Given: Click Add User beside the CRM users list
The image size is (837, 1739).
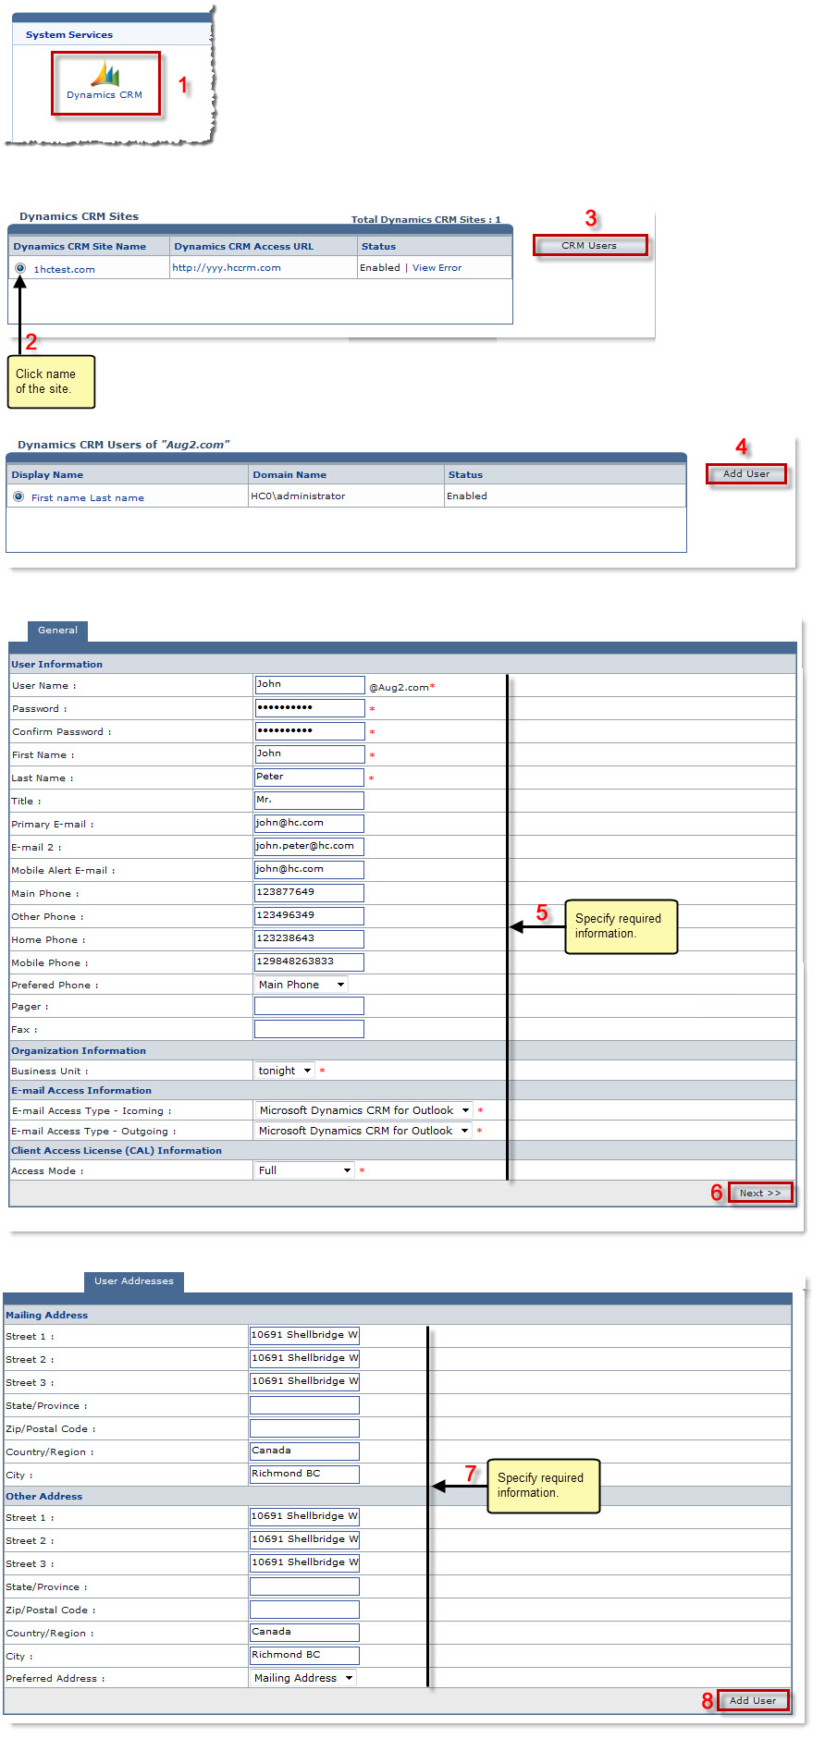Looking at the screenshot, I should click(746, 474).
